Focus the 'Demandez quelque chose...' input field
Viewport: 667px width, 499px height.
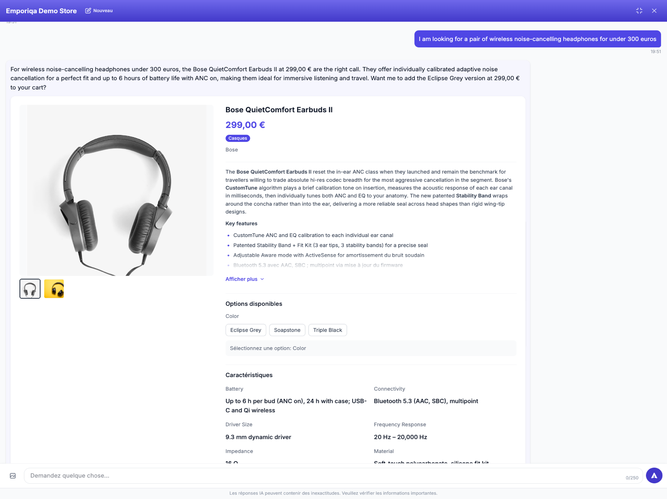(333, 476)
